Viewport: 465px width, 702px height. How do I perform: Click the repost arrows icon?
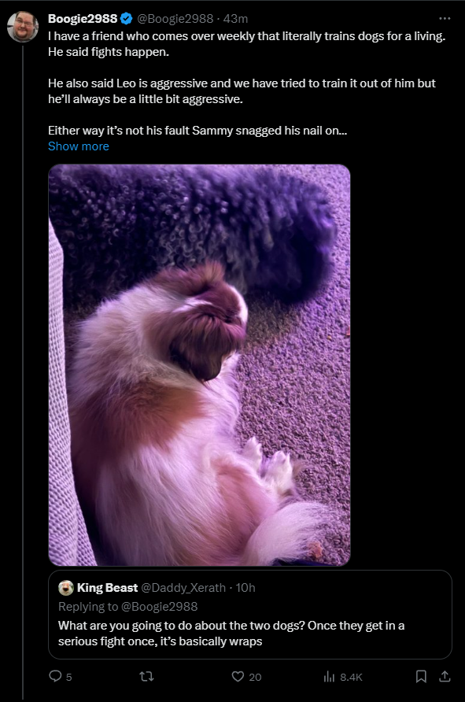[x=147, y=676]
